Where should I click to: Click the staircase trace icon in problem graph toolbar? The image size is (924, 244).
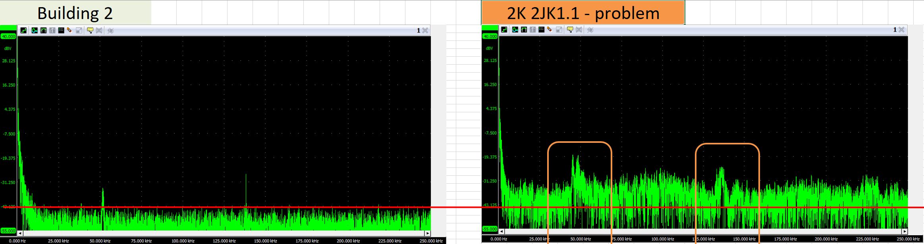(x=504, y=30)
